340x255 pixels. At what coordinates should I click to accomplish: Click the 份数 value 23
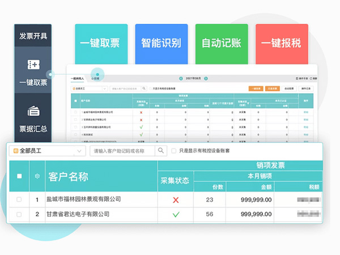[210, 199]
